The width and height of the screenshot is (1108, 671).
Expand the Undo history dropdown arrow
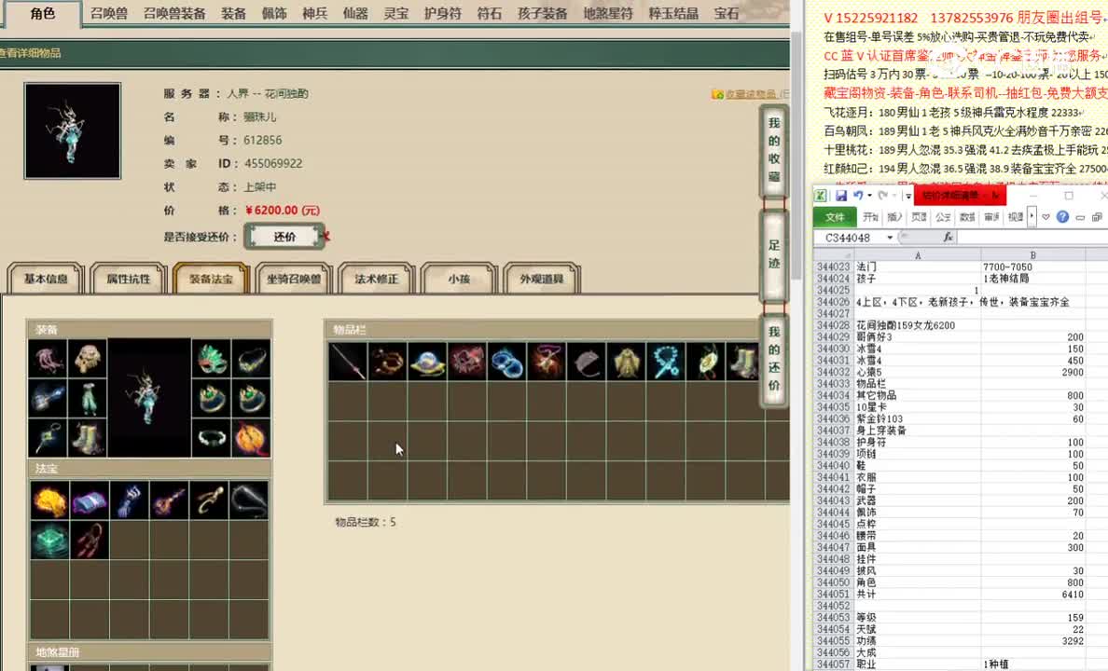(x=870, y=197)
